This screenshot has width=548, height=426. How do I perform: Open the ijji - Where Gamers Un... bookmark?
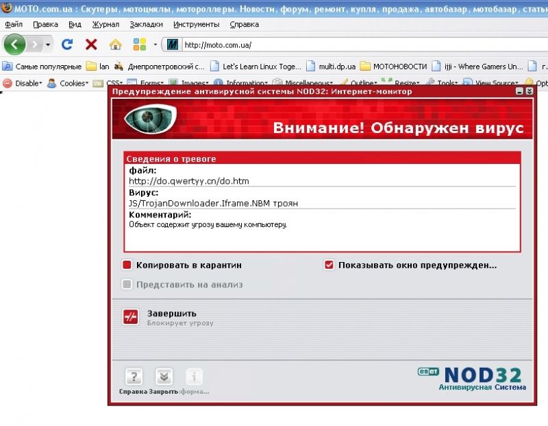pos(477,66)
